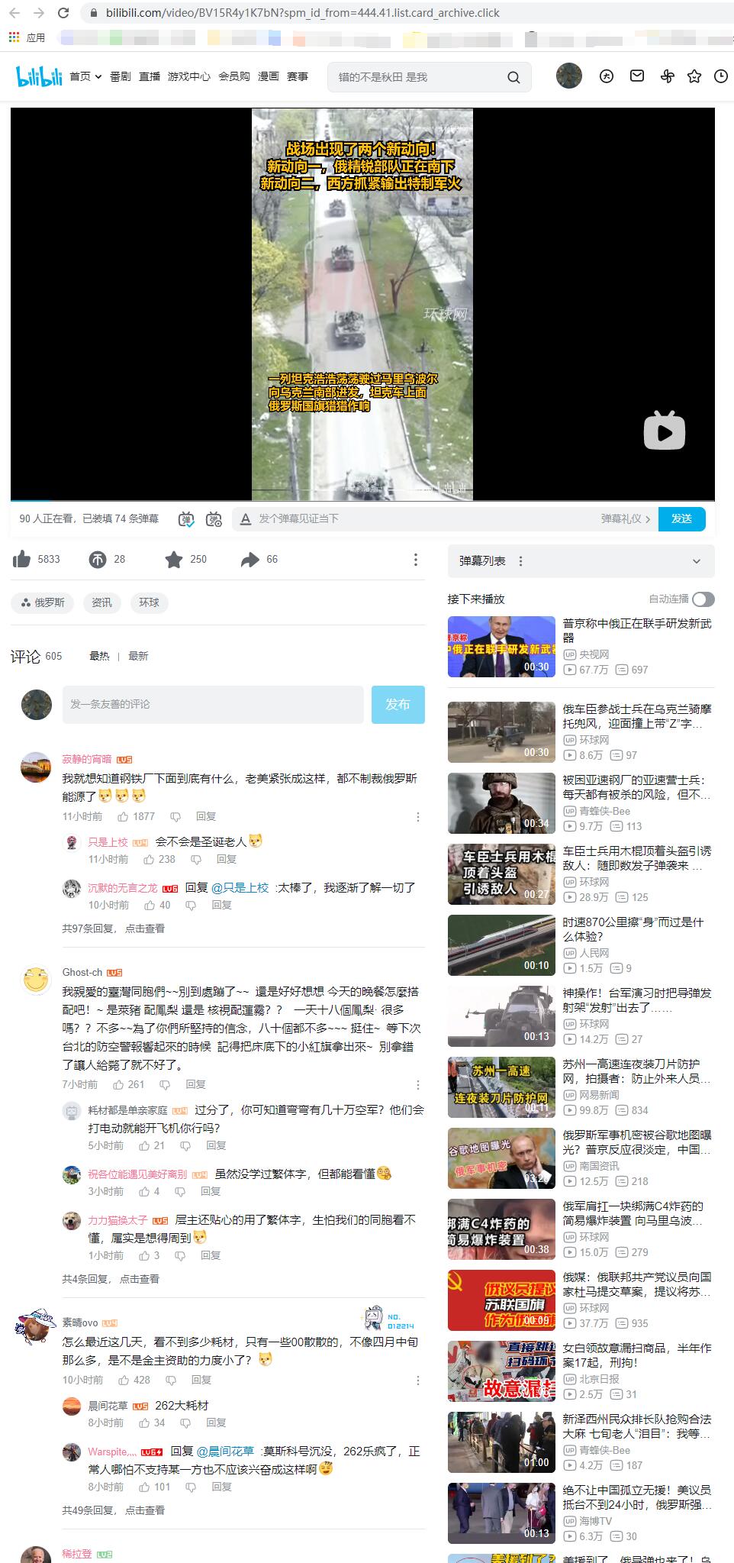Switch comments sorting to 最新
The image size is (734, 1563).
pyautogui.click(x=138, y=656)
